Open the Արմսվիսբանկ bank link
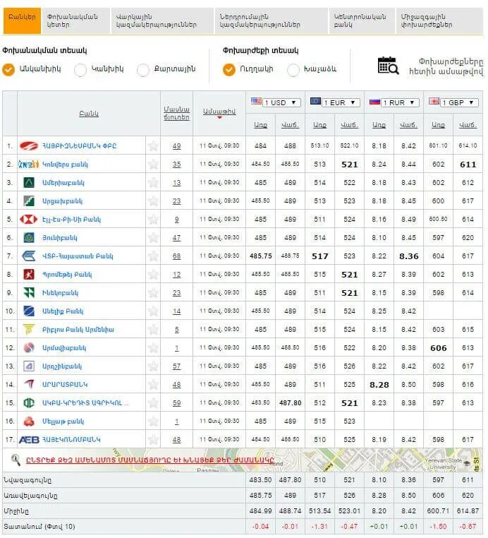The height and width of the screenshot is (538, 488). pyautogui.click(x=64, y=348)
